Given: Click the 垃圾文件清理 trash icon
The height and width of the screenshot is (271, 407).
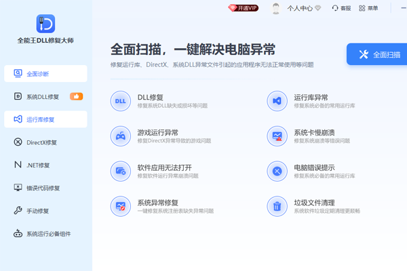Looking at the screenshot, I should (277, 206).
